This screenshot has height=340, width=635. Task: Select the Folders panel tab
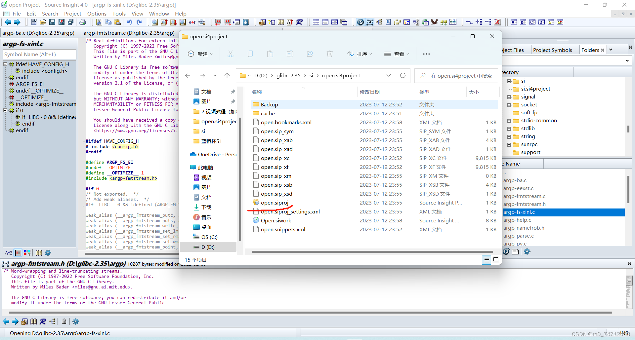[590, 50]
